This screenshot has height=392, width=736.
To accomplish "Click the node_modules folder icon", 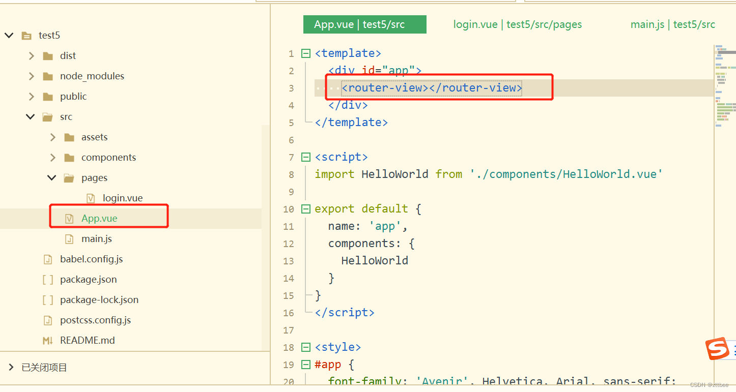I will click(48, 76).
